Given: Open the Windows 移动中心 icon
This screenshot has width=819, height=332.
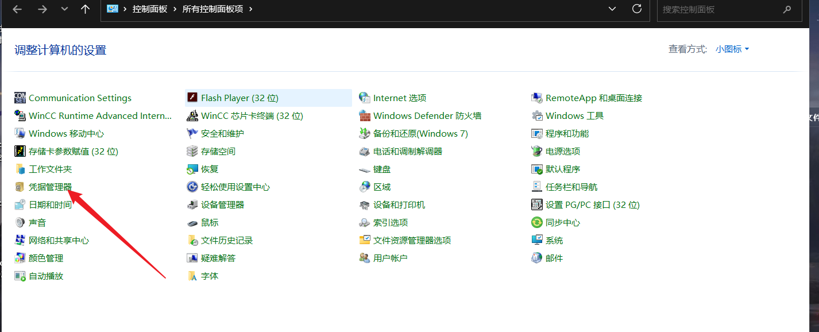Looking at the screenshot, I should coord(20,133).
